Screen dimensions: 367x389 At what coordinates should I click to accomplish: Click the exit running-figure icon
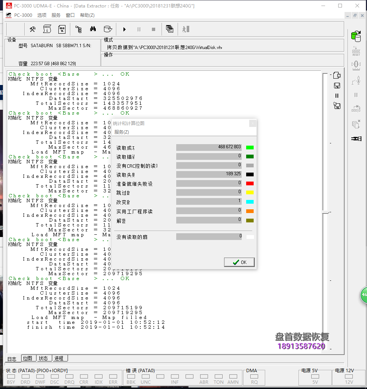[x=186, y=29]
